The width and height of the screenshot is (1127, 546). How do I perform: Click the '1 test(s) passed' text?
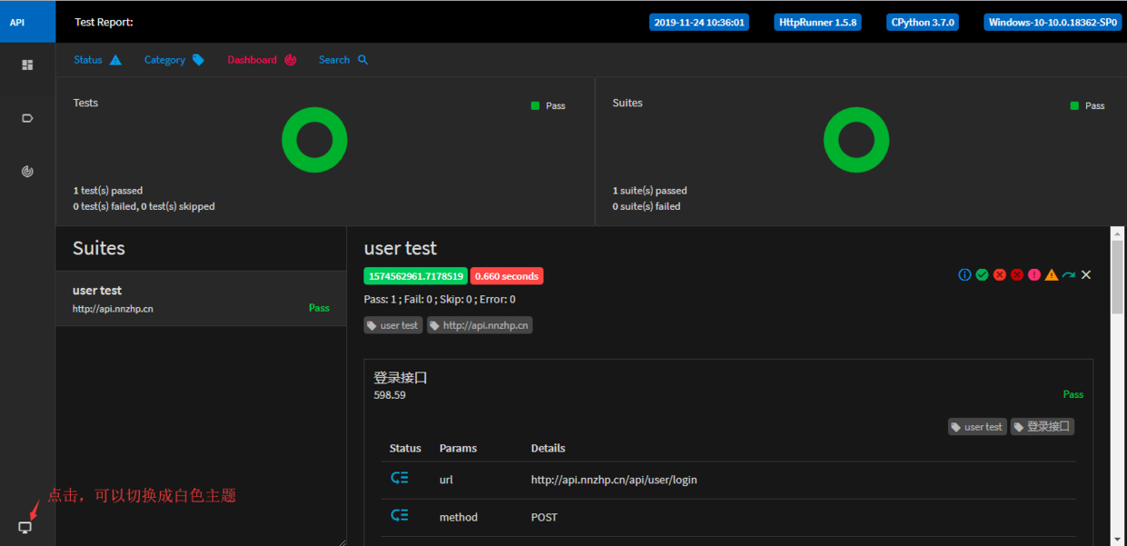108,191
